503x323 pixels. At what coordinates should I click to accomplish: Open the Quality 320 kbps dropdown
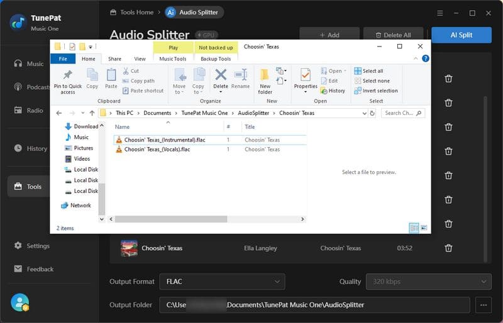click(x=429, y=282)
